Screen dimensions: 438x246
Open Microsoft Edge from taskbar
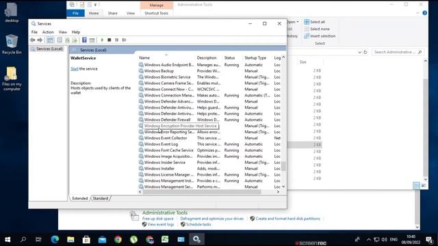55,239
